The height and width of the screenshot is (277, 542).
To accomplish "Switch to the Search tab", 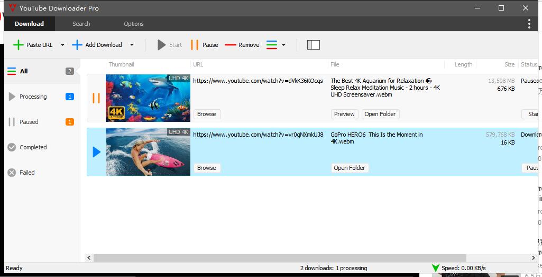I will click(x=81, y=24).
